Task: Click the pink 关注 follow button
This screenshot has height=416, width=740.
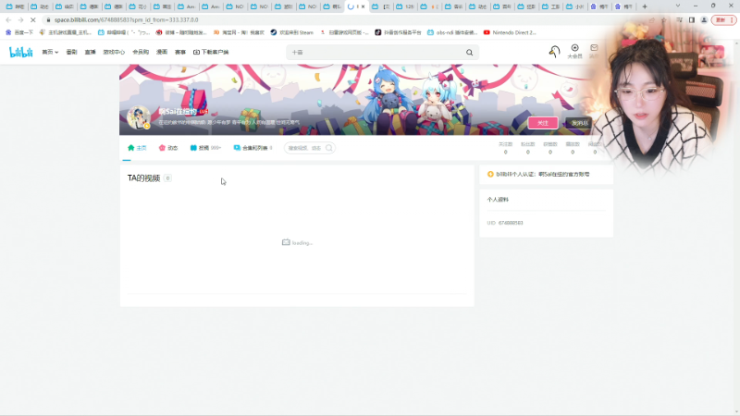Action: pyautogui.click(x=543, y=123)
